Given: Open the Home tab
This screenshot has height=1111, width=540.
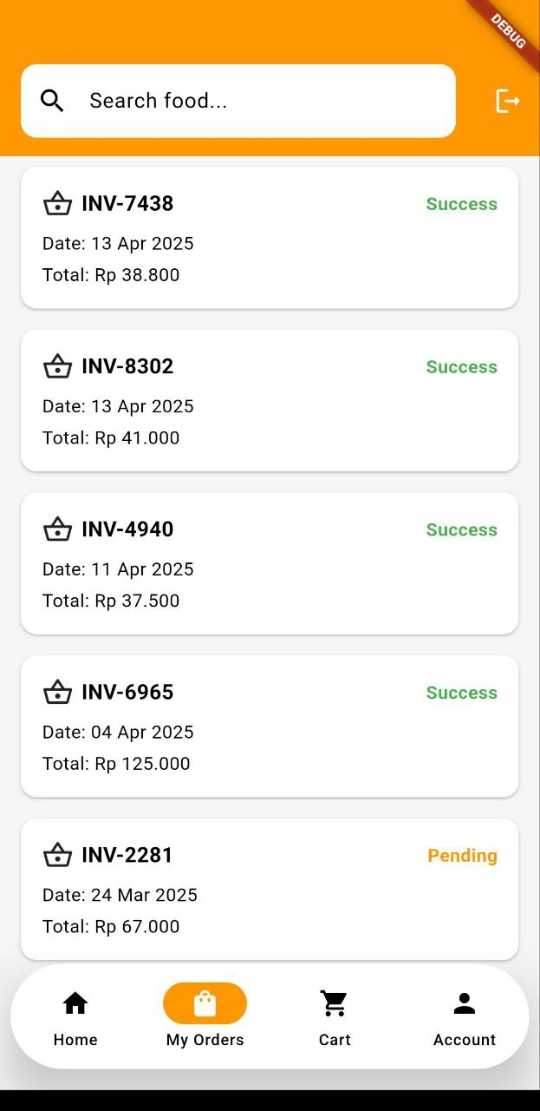Looking at the screenshot, I should (x=75, y=1017).
